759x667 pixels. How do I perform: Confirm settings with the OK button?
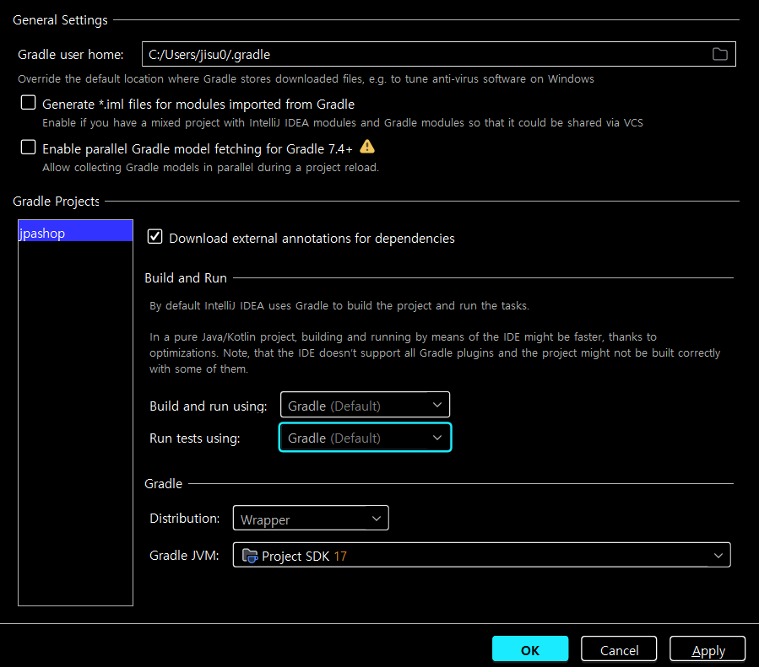click(x=530, y=648)
